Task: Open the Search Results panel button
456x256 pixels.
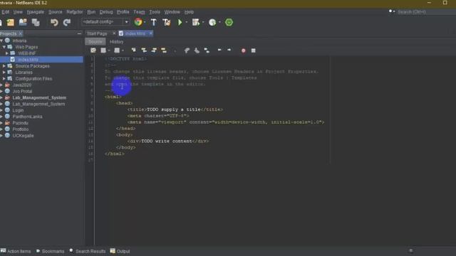Action: pyautogui.click(x=88, y=251)
